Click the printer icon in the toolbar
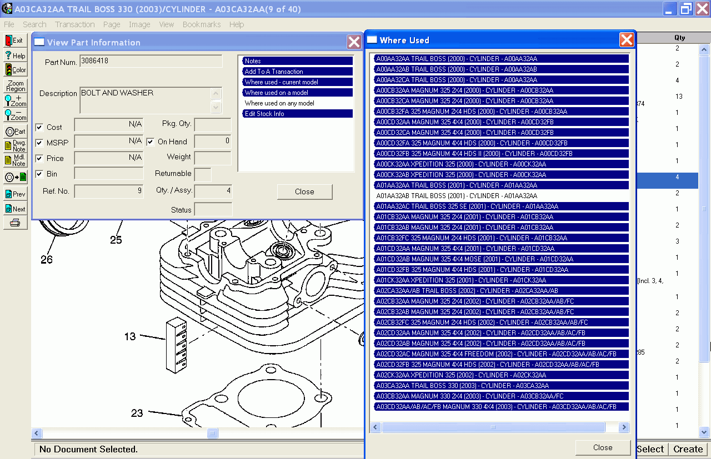The height and width of the screenshot is (459, 711). pyautogui.click(x=16, y=223)
